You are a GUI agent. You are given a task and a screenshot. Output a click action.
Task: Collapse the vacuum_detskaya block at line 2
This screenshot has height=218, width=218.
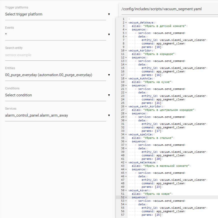126,22
